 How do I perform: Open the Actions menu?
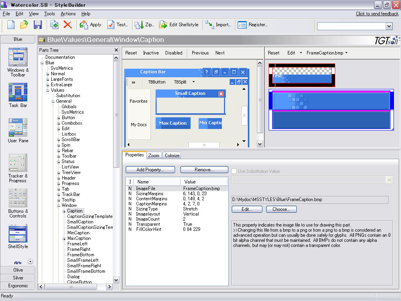(x=68, y=14)
